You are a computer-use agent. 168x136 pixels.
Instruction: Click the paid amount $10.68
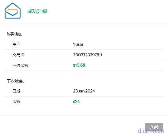coord(79,65)
